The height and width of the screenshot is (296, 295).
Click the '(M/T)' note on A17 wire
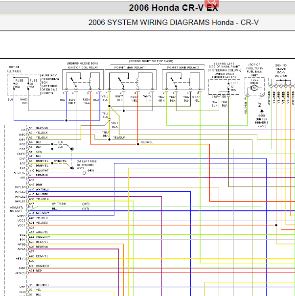86,204
